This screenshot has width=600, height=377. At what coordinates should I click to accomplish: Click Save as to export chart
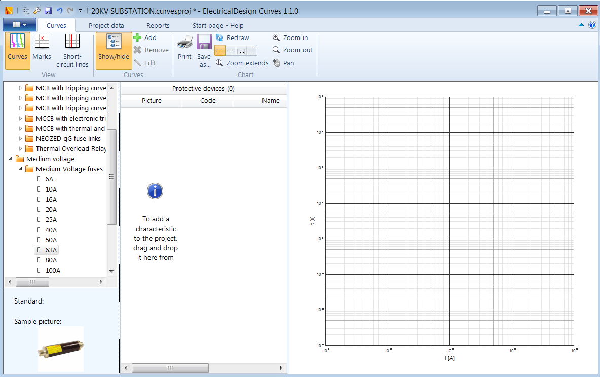point(204,48)
